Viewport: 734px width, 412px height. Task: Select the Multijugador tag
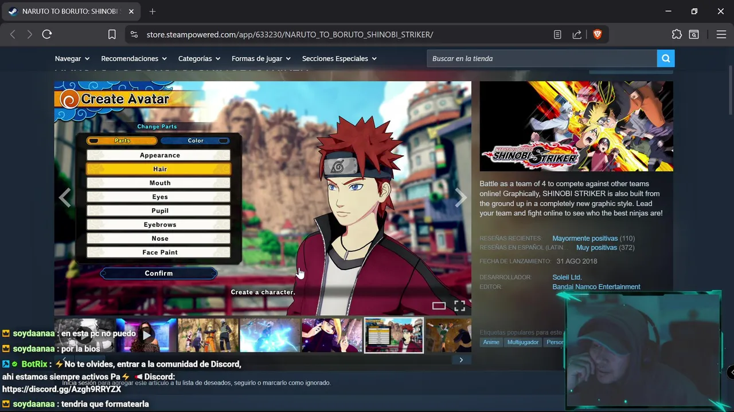[523, 342]
